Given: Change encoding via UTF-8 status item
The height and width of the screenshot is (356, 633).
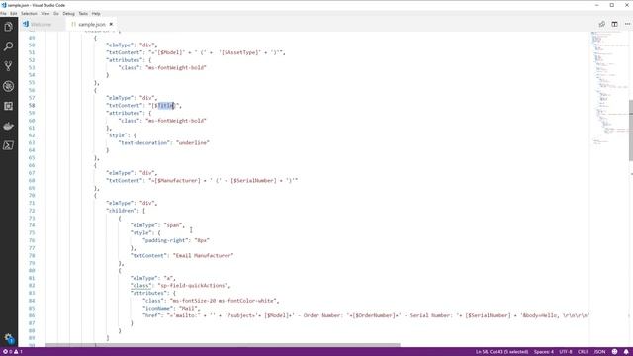Looking at the screenshot, I should 566,352.
